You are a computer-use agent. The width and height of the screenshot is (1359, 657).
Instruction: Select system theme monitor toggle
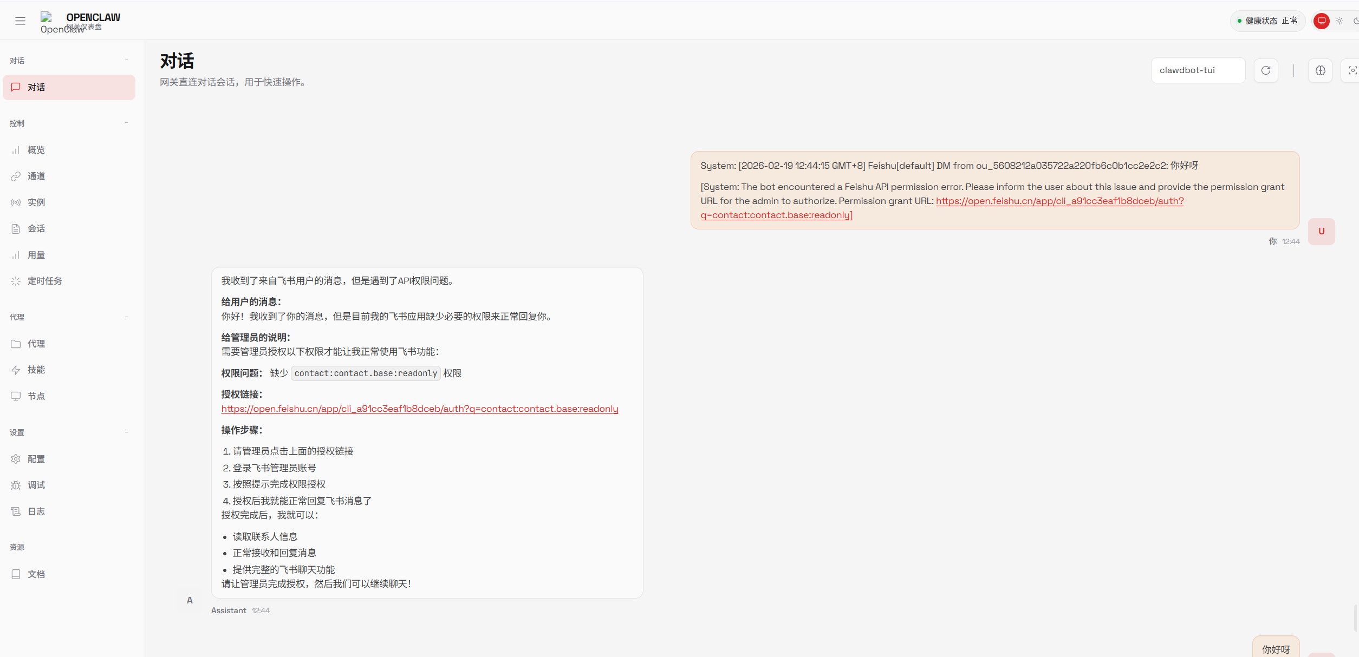[x=1321, y=21]
